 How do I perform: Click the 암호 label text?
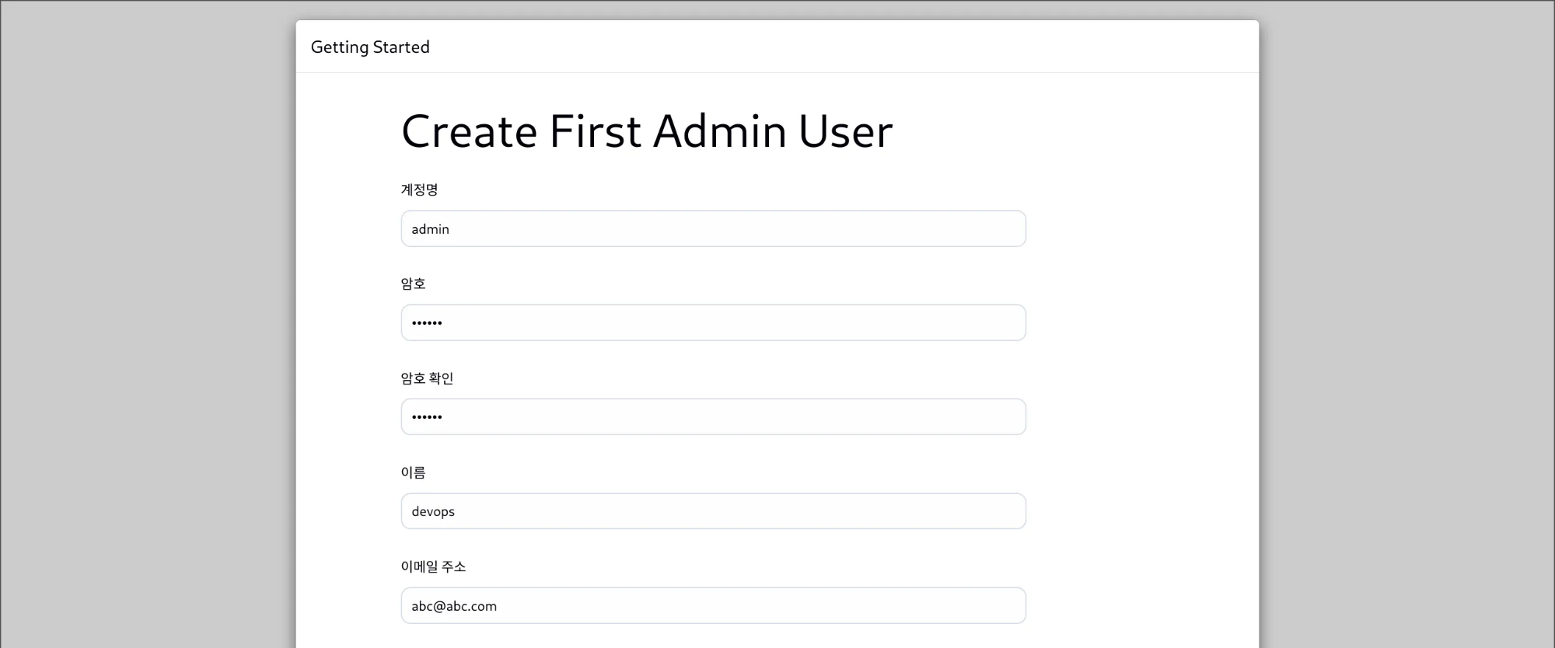pyautogui.click(x=414, y=284)
